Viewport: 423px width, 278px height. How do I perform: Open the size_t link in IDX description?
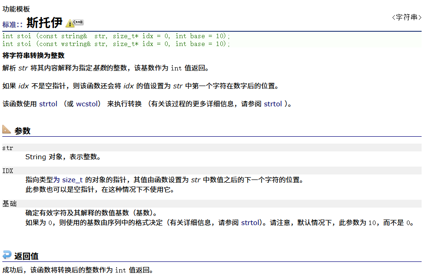click(x=72, y=180)
